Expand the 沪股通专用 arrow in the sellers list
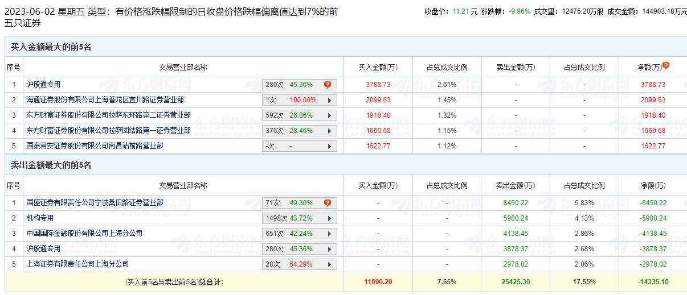Screen dimensions: 687x295 (329, 249)
